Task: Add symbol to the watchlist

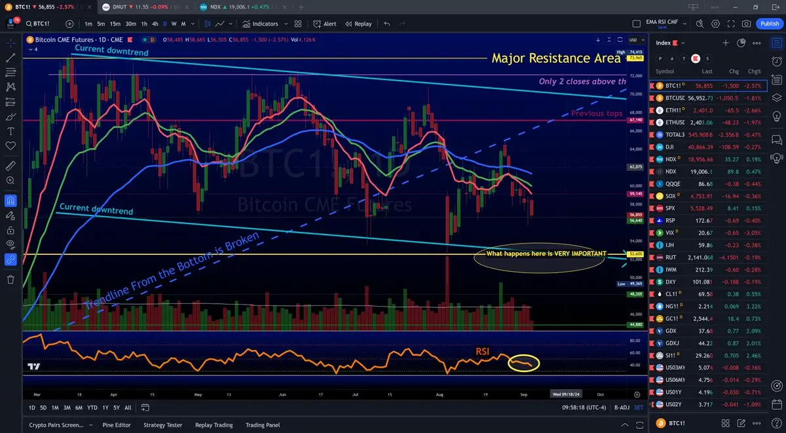Action: [x=726, y=43]
